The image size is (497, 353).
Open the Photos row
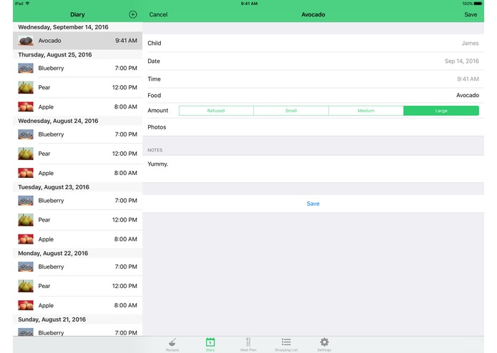click(313, 127)
